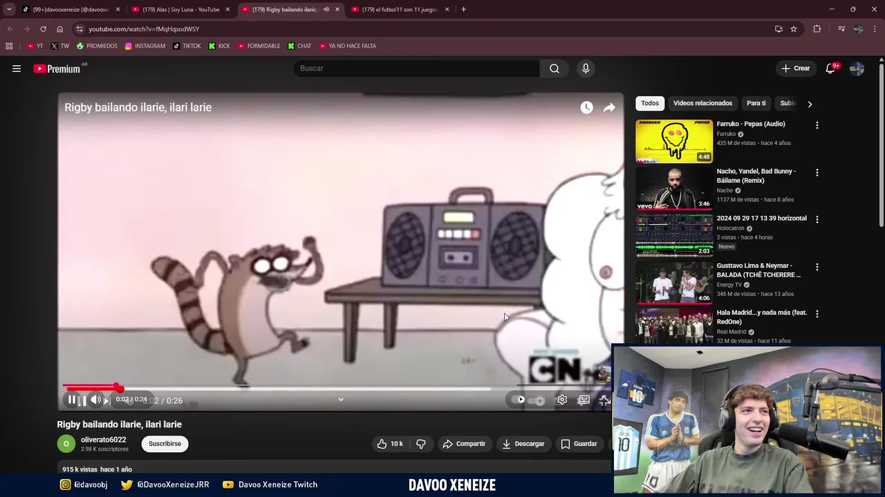Screen dimensions: 885x497
Task: Focus the Buscar search field
Action: 417,68
